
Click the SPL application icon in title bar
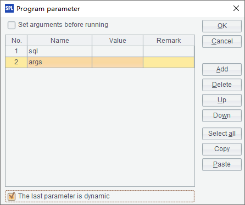coord(9,8)
